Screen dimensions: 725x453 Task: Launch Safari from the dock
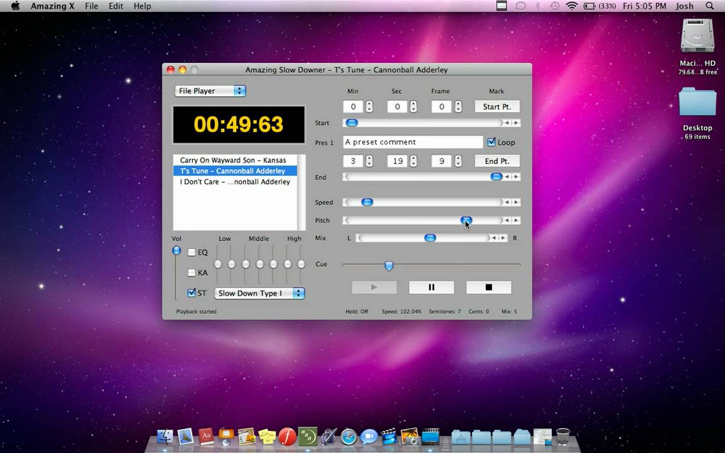[349, 437]
